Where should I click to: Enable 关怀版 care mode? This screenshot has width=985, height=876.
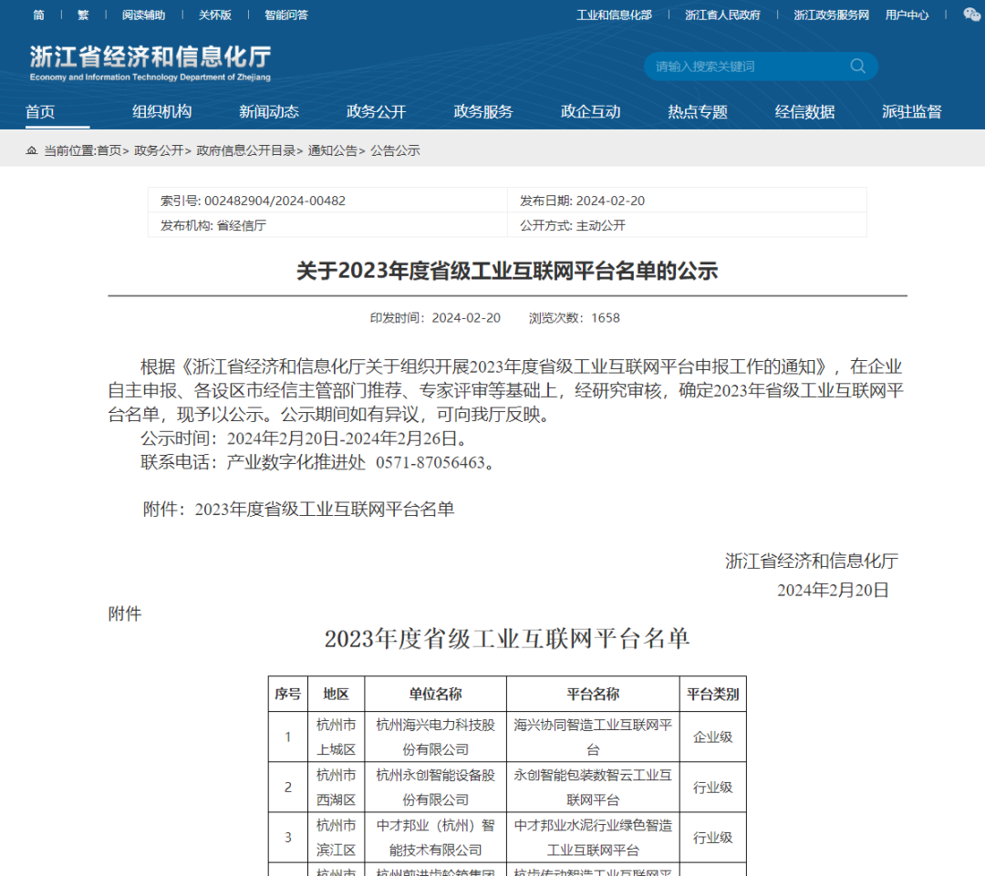pos(215,15)
